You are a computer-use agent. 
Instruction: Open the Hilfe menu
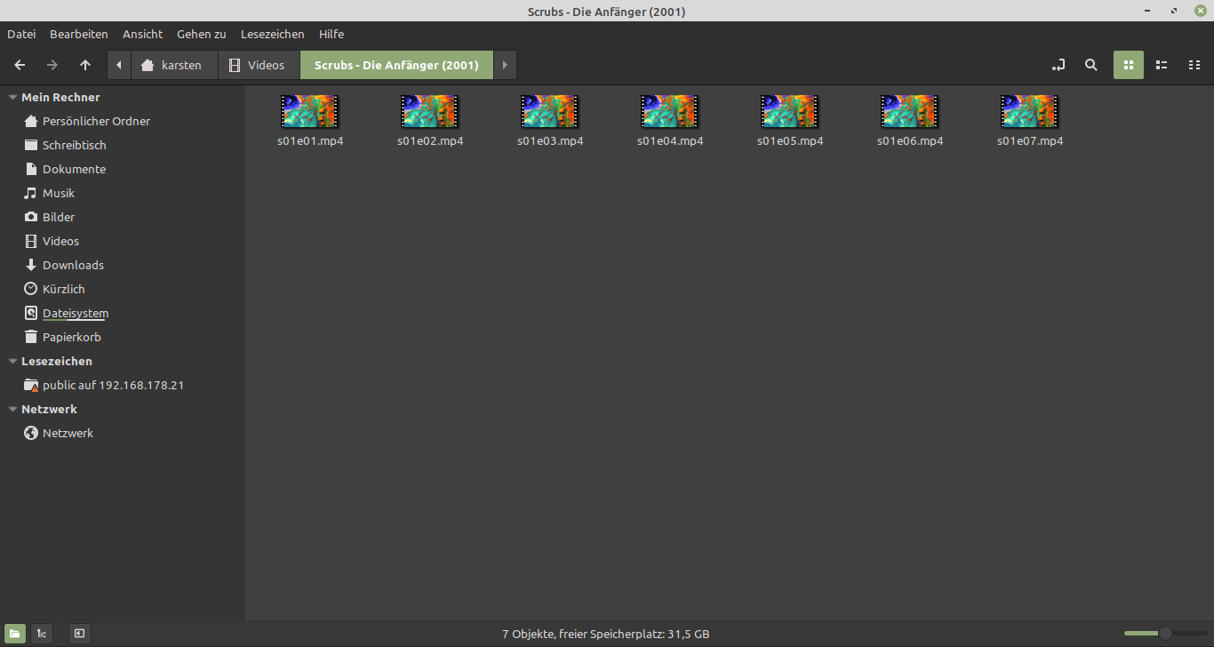[331, 34]
